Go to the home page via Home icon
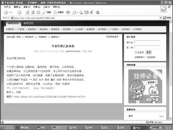The height and width of the screenshot is (130, 173). pyautogui.click(x=38, y=12)
